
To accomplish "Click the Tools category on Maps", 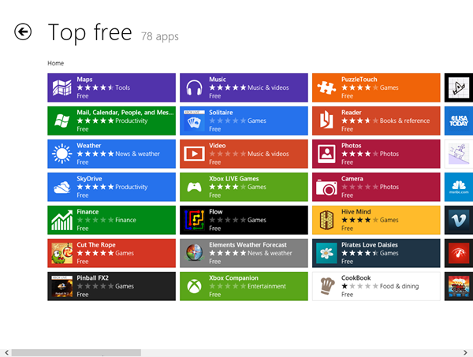I will (122, 87).
